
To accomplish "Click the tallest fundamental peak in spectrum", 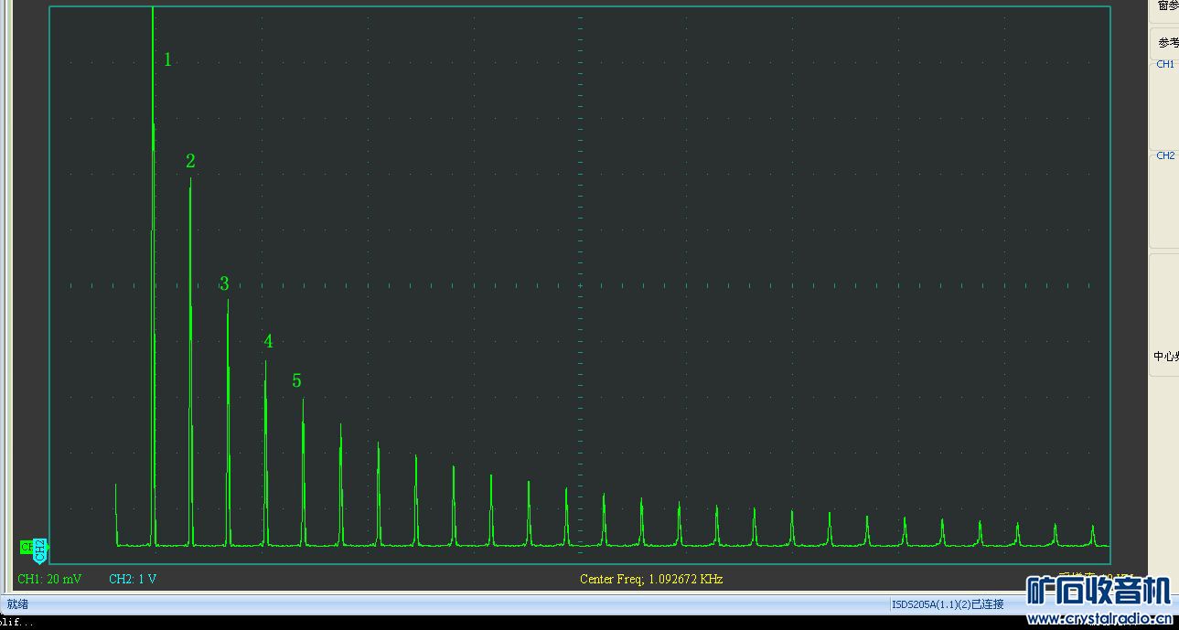I will pos(153,274).
